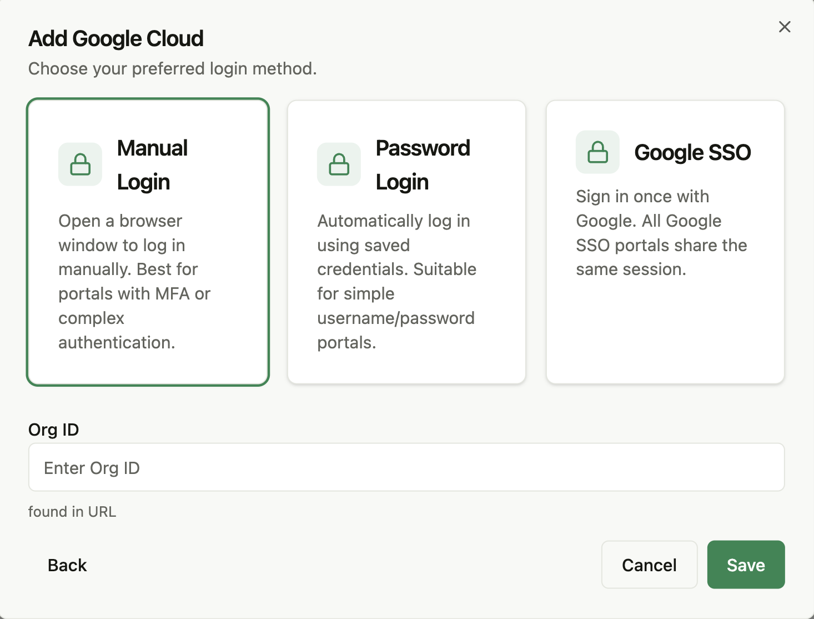The width and height of the screenshot is (814, 619).
Task: Select the Manual Login heading
Action: click(x=153, y=165)
